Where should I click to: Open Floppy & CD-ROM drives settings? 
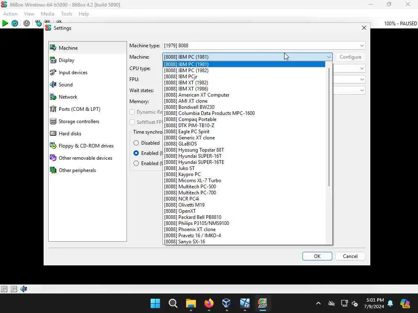(x=87, y=146)
